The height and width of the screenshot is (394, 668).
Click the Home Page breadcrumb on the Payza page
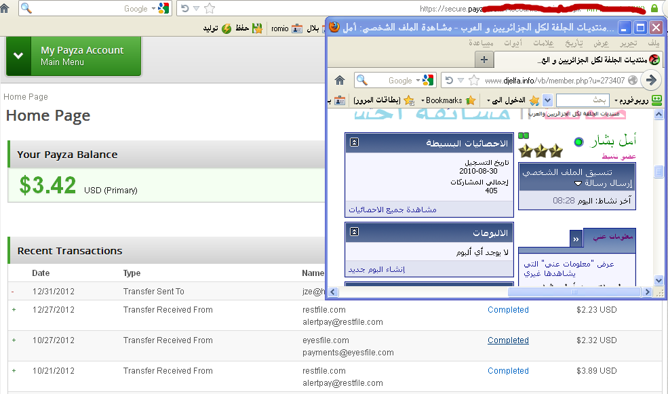(26, 97)
